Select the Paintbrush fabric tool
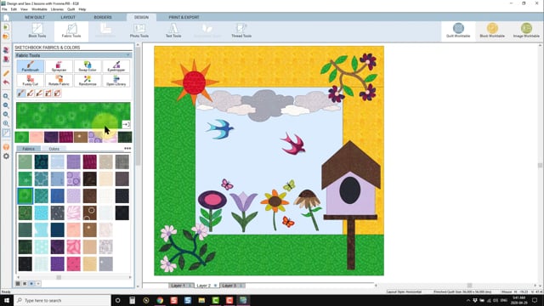 [31, 66]
